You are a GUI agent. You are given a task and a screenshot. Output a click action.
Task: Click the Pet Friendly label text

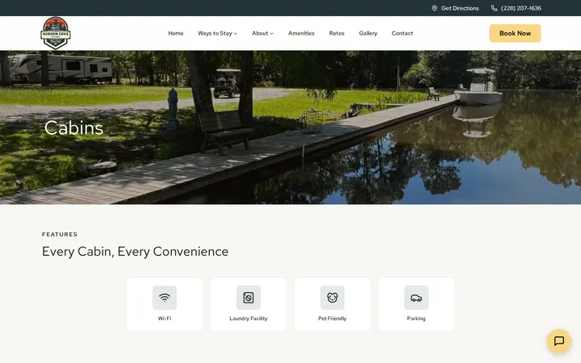(332, 319)
